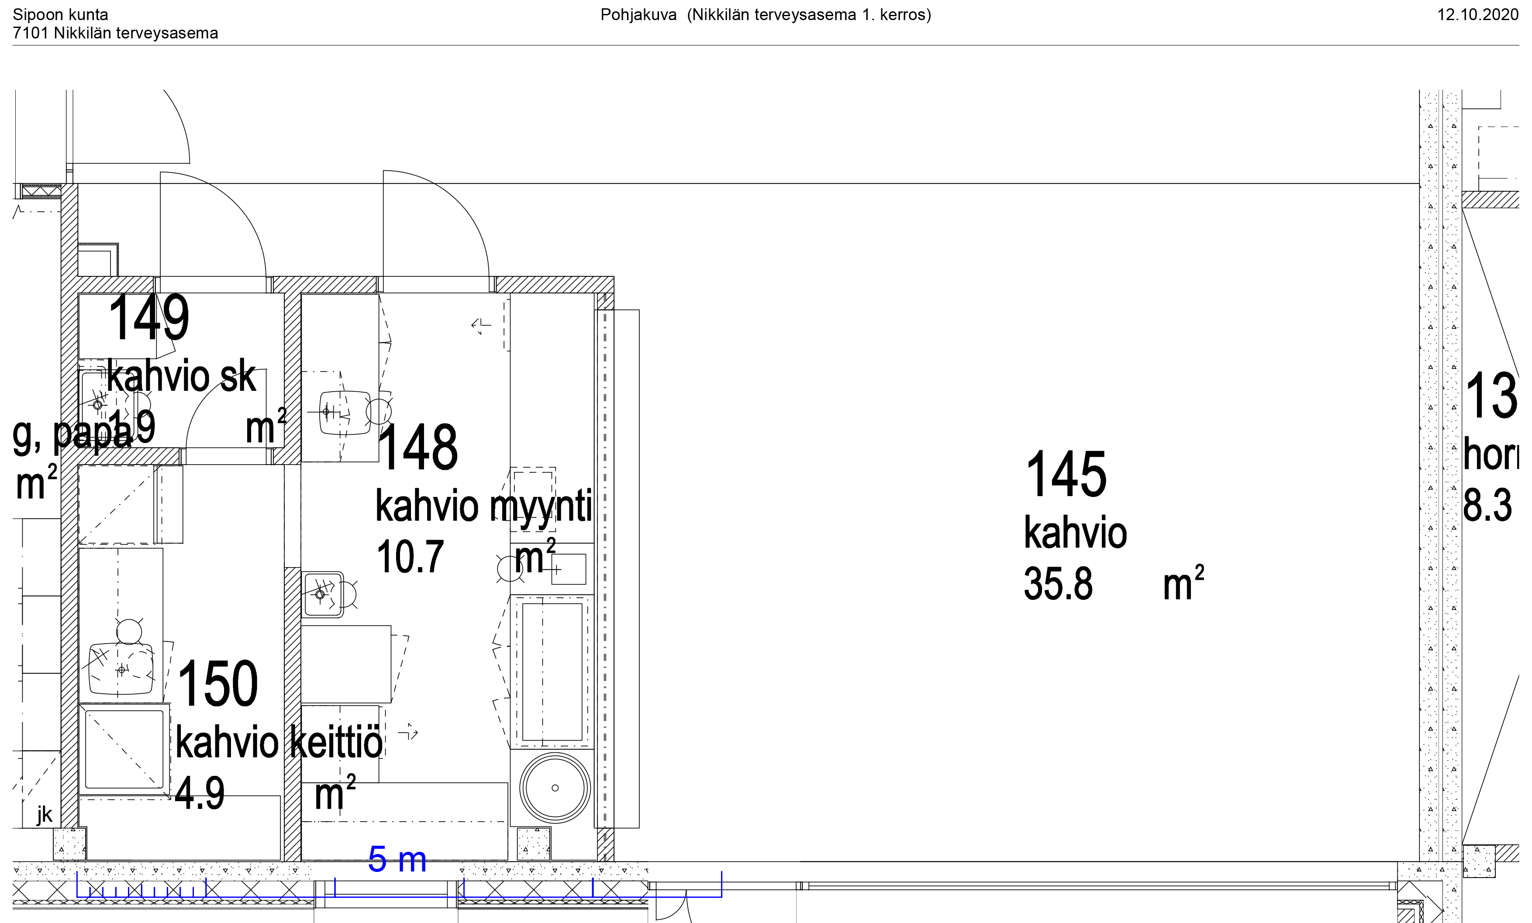Click the large round appliance symbol
Image resolution: width=1532 pixels, height=923 pixels.
tap(555, 788)
